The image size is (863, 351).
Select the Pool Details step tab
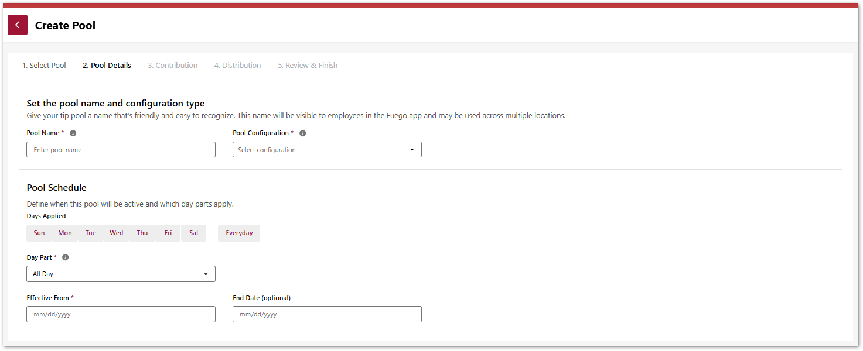[107, 66]
